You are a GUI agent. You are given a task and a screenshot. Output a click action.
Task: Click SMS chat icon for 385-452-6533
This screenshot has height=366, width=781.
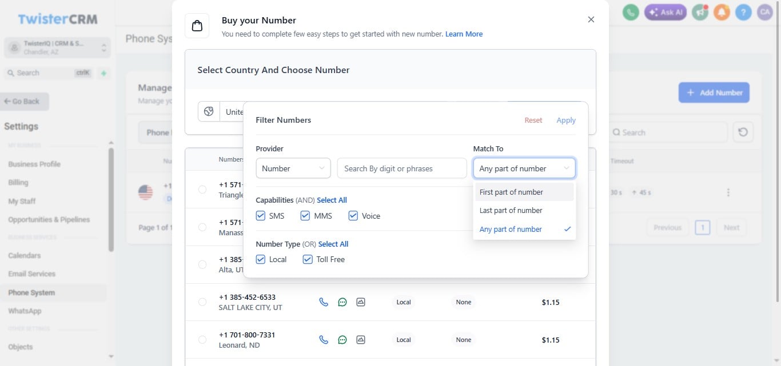click(x=342, y=302)
